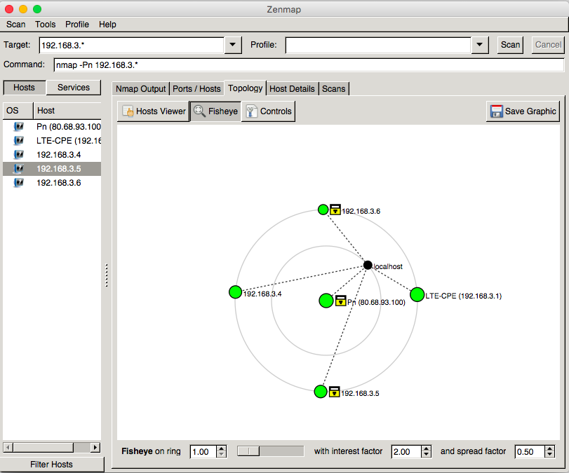This screenshot has width=569, height=473.
Task: Switch to the Nmap Output tab
Action: [140, 89]
